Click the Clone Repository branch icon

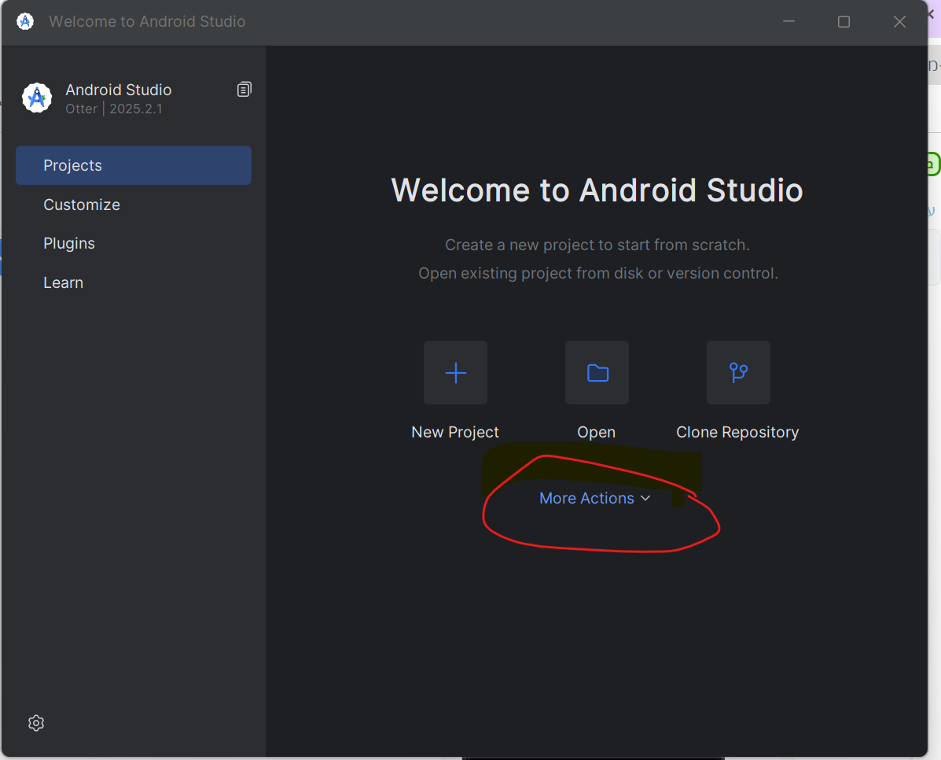[x=737, y=372]
